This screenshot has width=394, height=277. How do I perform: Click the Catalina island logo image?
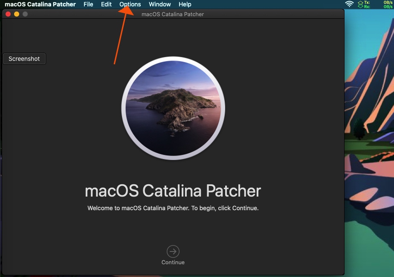(x=173, y=108)
